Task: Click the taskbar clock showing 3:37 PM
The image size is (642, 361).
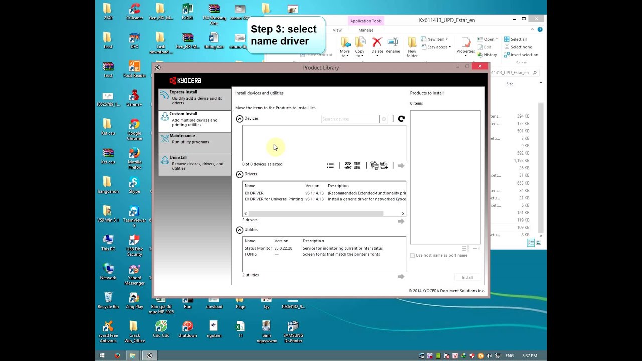Action: [x=530, y=356]
